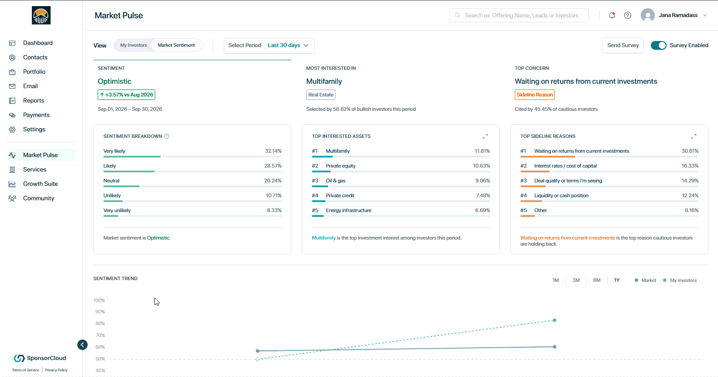
Task: Select the 6M trend range tab
Action: point(597,280)
